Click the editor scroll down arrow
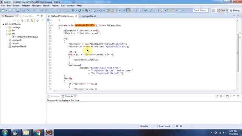 pyautogui.click(x=237, y=88)
